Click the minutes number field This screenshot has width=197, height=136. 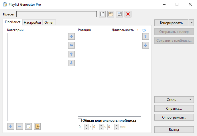pyautogui.click(x=111, y=127)
